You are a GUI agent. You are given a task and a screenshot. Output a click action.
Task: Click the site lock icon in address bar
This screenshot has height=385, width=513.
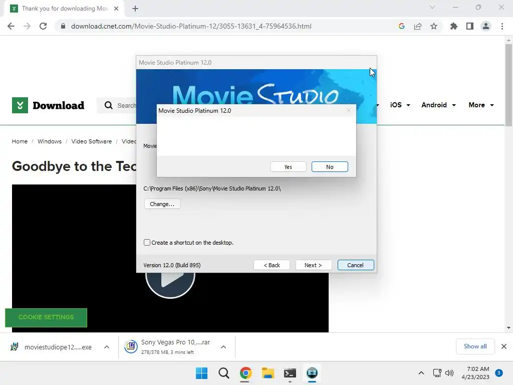(x=63, y=26)
